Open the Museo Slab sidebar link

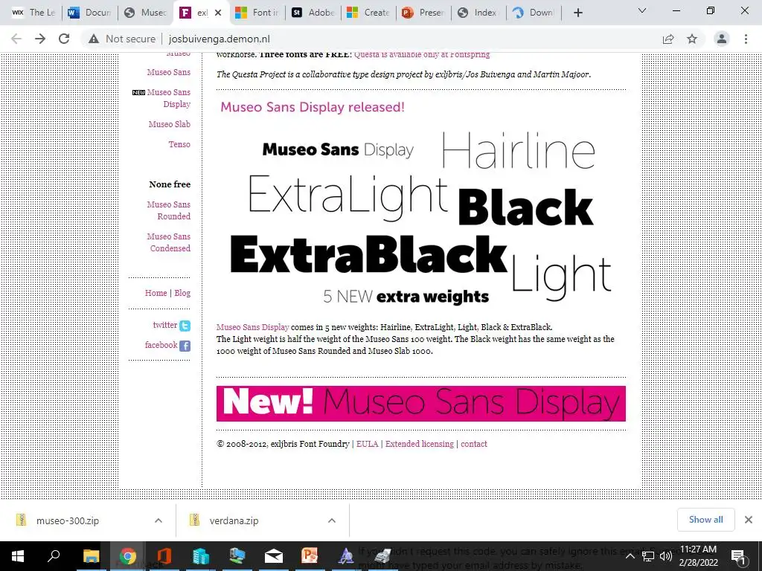[169, 124]
